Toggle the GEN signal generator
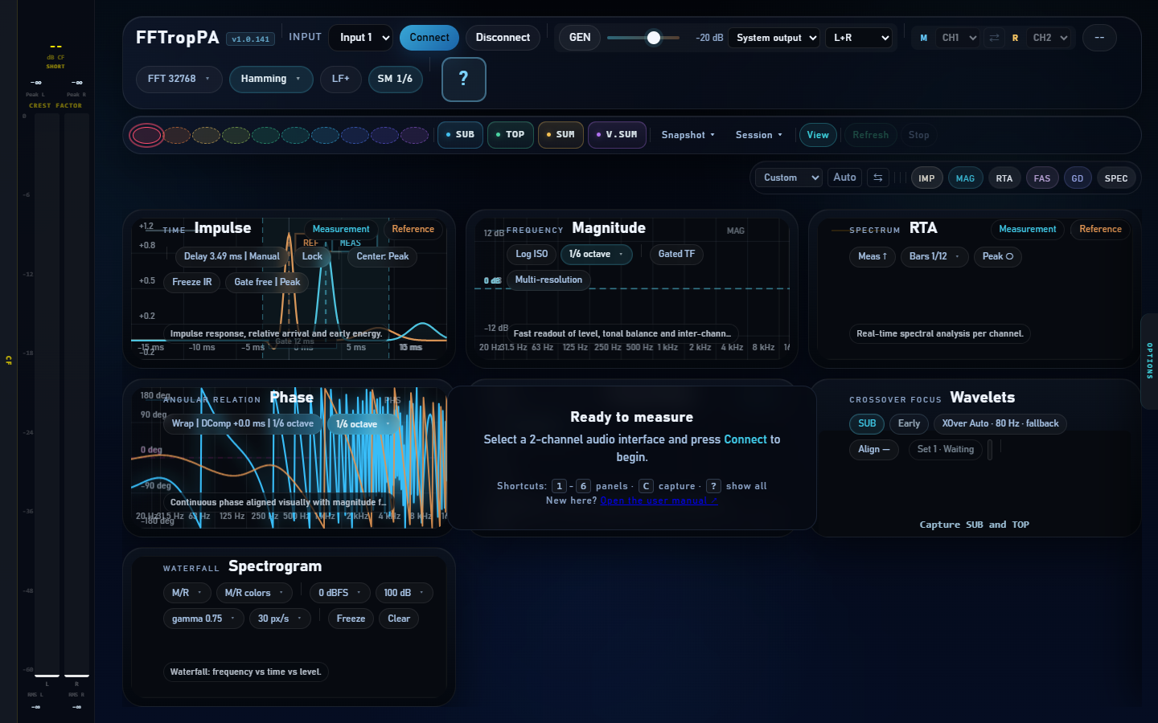Screen dimensions: 1158x723 pos(580,38)
